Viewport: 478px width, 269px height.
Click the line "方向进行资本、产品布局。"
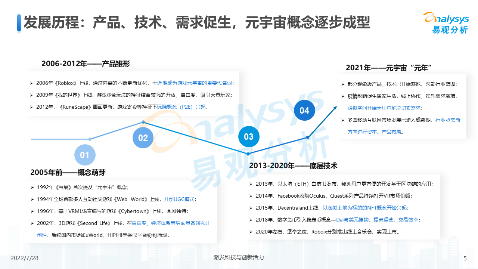click(375, 132)
